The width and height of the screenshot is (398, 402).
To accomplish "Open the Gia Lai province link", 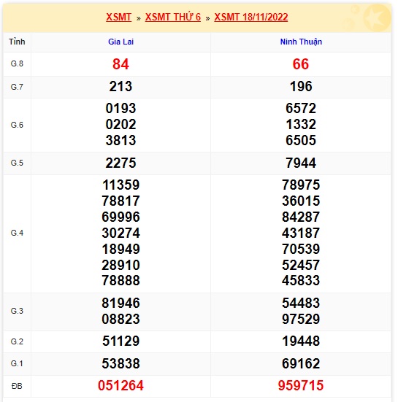I will click(121, 42).
